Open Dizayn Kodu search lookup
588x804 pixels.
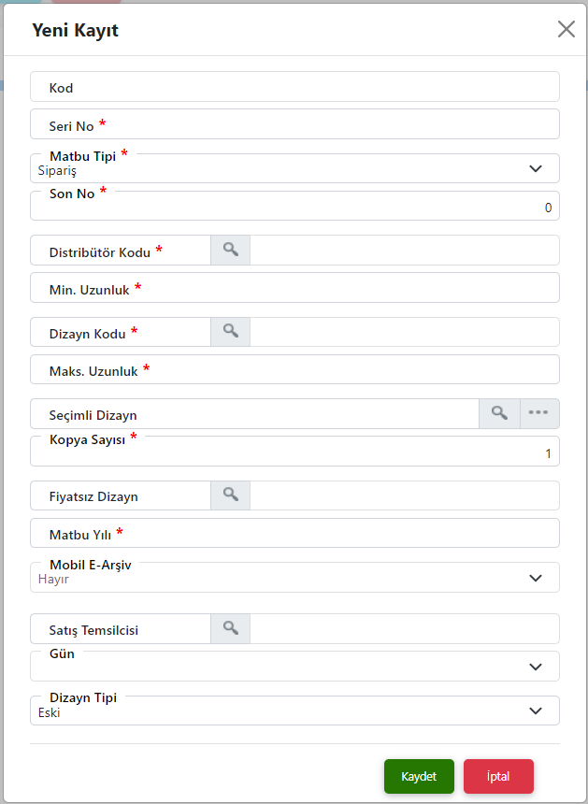coord(230,332)
